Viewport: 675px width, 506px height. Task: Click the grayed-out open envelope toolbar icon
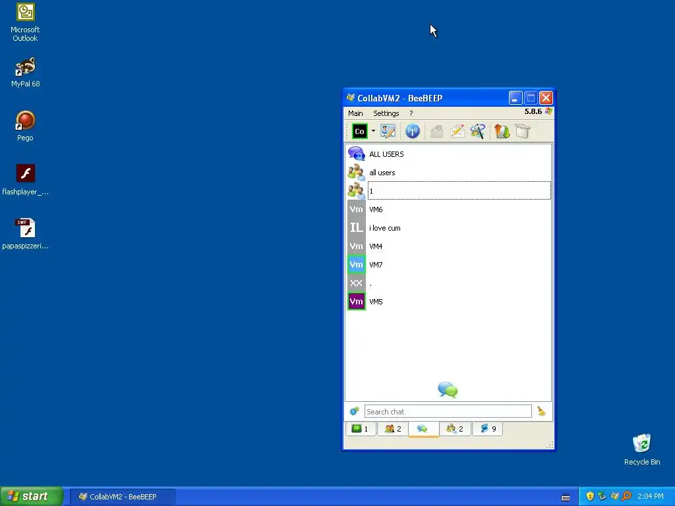437,131
